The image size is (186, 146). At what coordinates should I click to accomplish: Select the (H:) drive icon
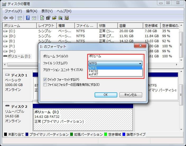(5, 51)
